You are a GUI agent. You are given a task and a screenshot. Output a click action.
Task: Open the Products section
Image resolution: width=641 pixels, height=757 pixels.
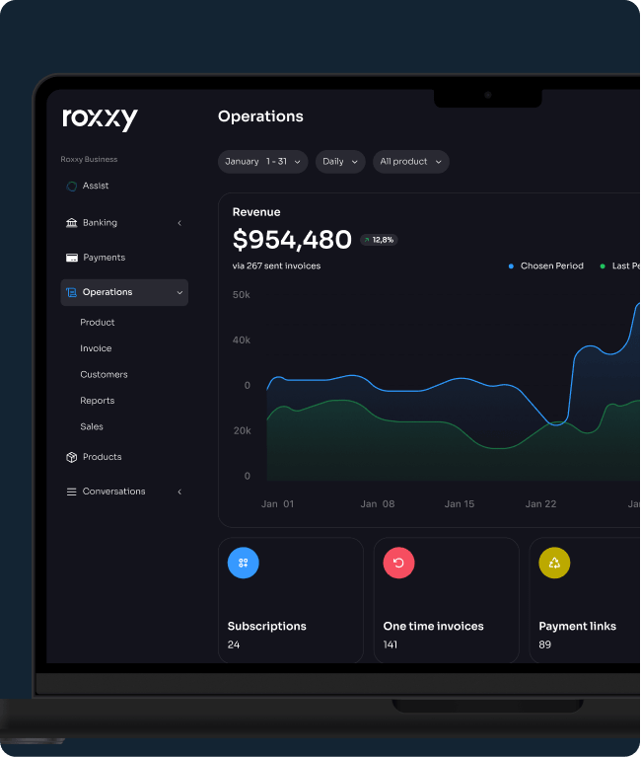coord(102,457)
